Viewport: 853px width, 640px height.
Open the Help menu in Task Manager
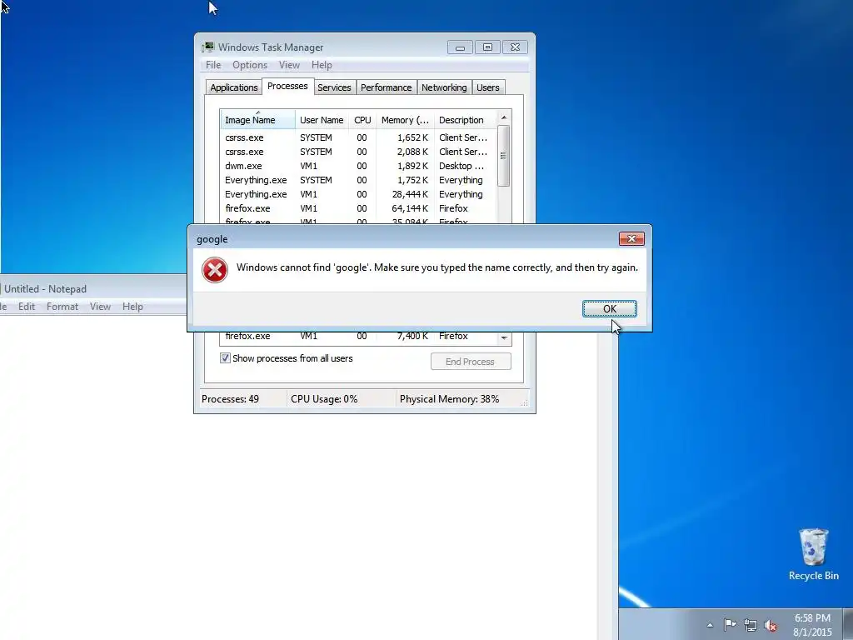click(322, 65)
